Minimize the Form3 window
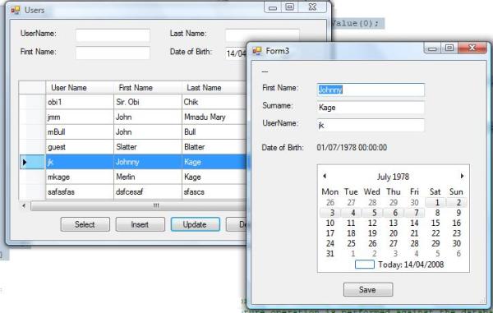This screenshot has width=493, height=313. [x=433, y=48]
